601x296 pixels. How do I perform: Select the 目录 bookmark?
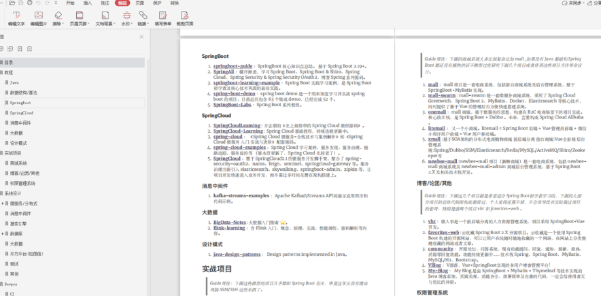click(x=73, y=63)
